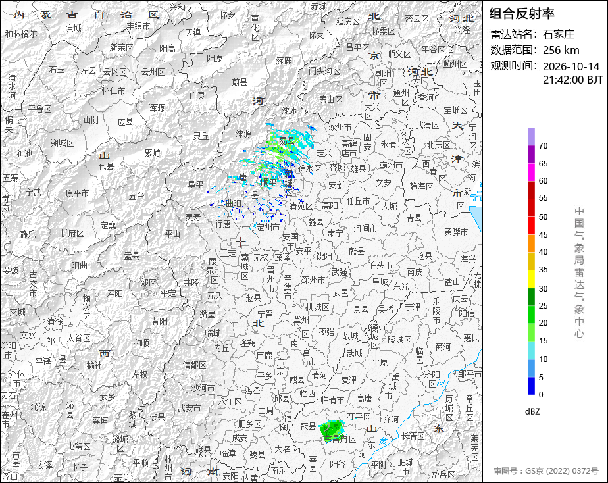Click the vertical 中国气象局雷达气象中心 label
608x483 pixels.
coord(579,272)
